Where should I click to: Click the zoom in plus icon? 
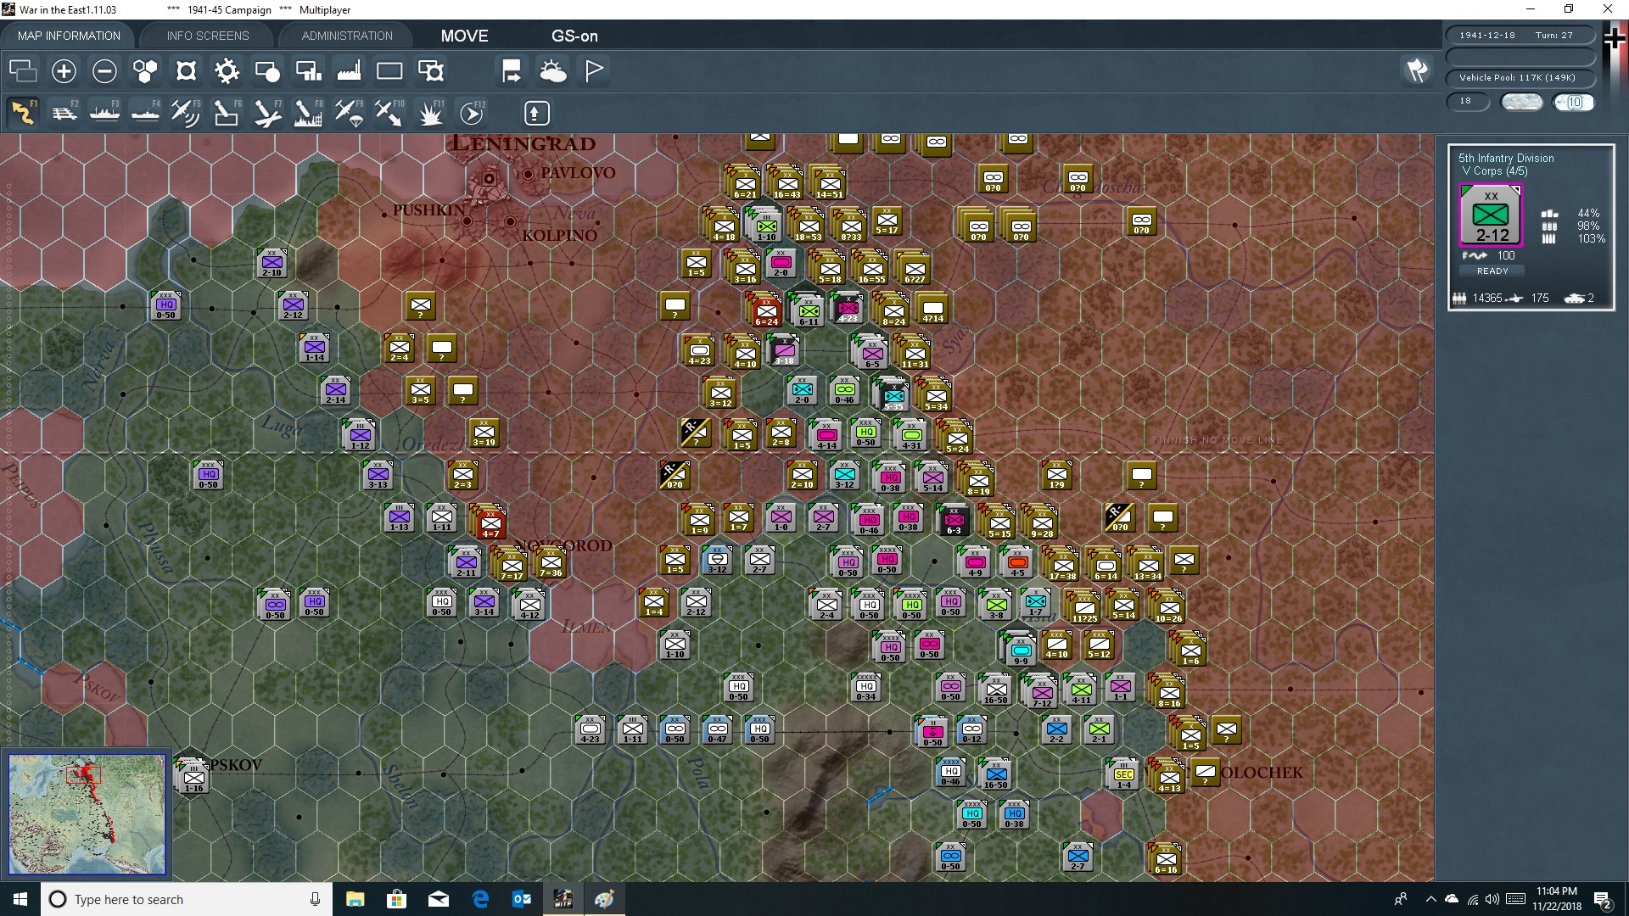(64, 71)
